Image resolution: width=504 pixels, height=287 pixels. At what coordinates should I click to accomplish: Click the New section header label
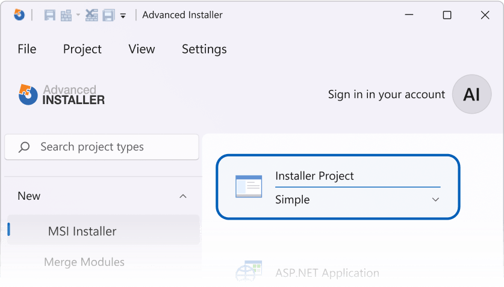coord(29,196)
